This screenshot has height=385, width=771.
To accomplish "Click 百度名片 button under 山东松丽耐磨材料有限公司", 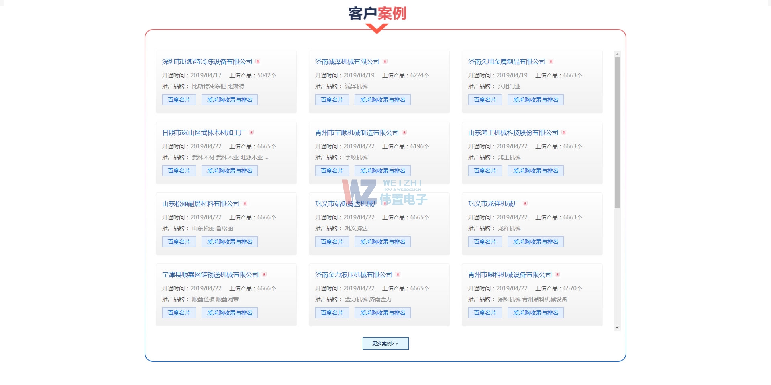I will 179,241.
